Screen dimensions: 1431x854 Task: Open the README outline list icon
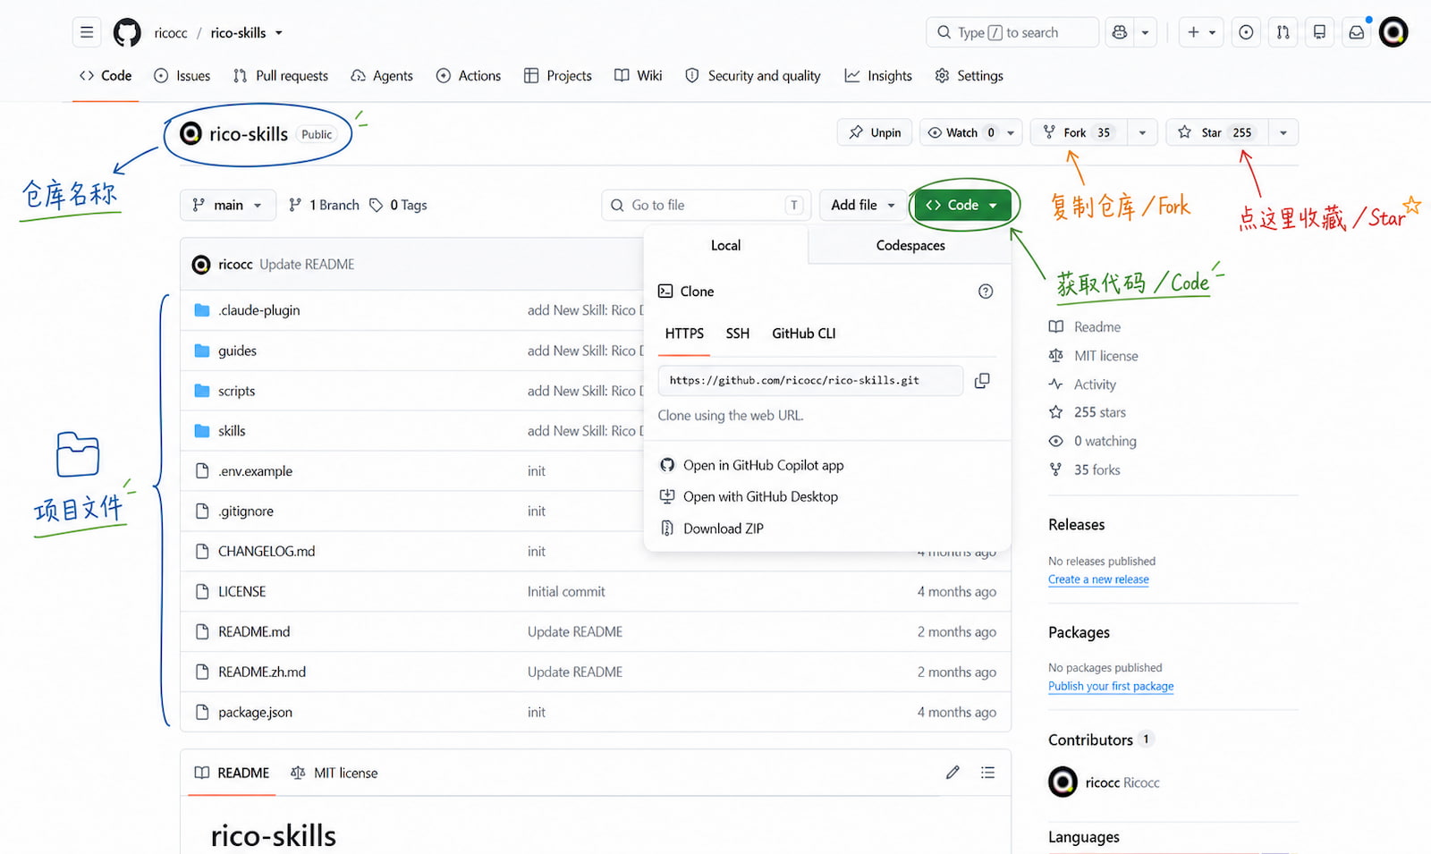click(987, 773)
